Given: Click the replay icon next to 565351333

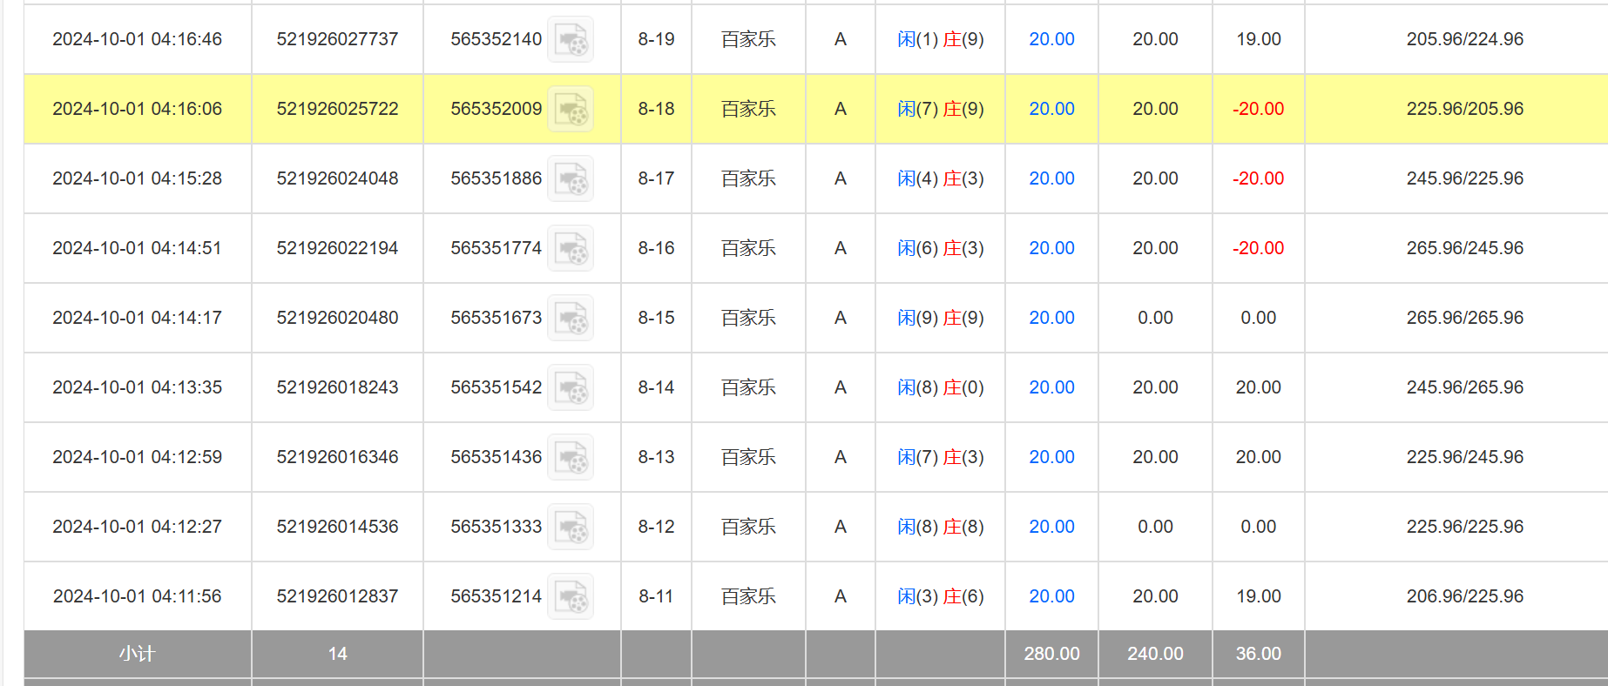Looking at the screenshot, I should click(x=571, y=528).
